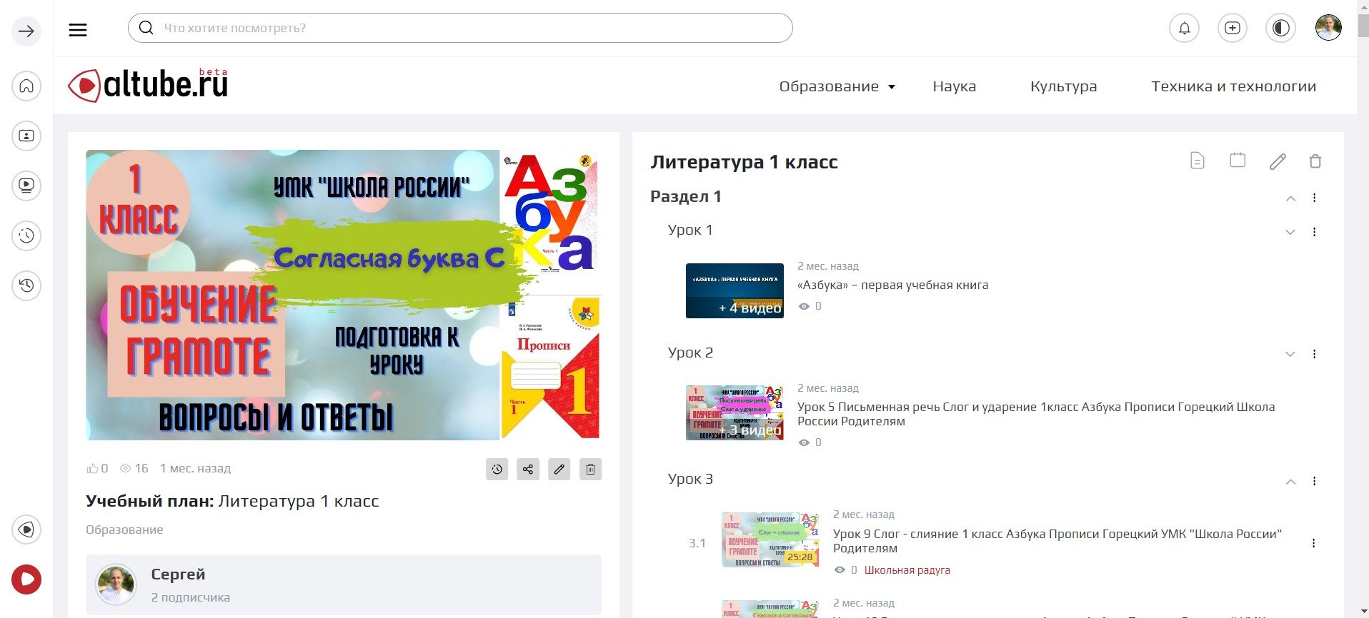This screenshot has height=618, width=1369.
Task: Expand Урок 1 with chevron
Action: pos(1290,232)
